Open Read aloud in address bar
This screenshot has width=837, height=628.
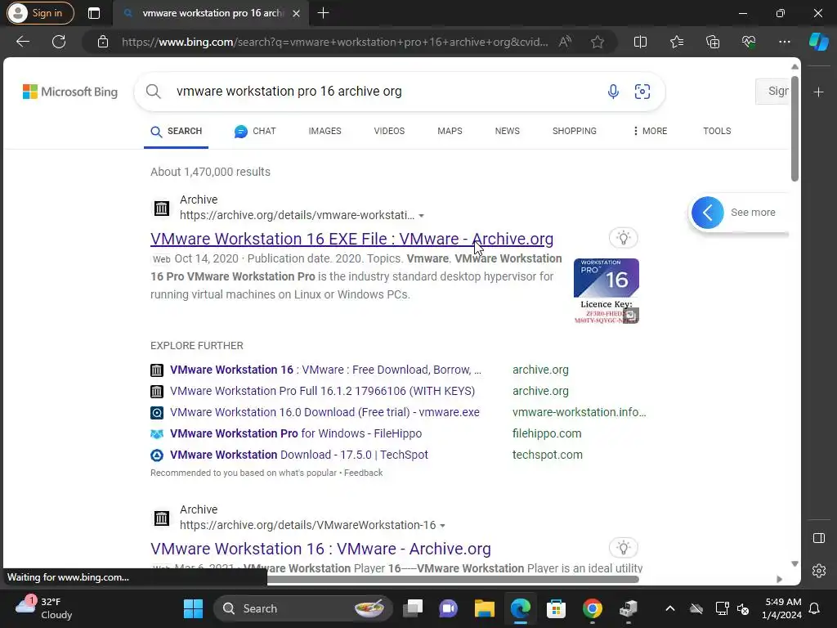(565, 42)
